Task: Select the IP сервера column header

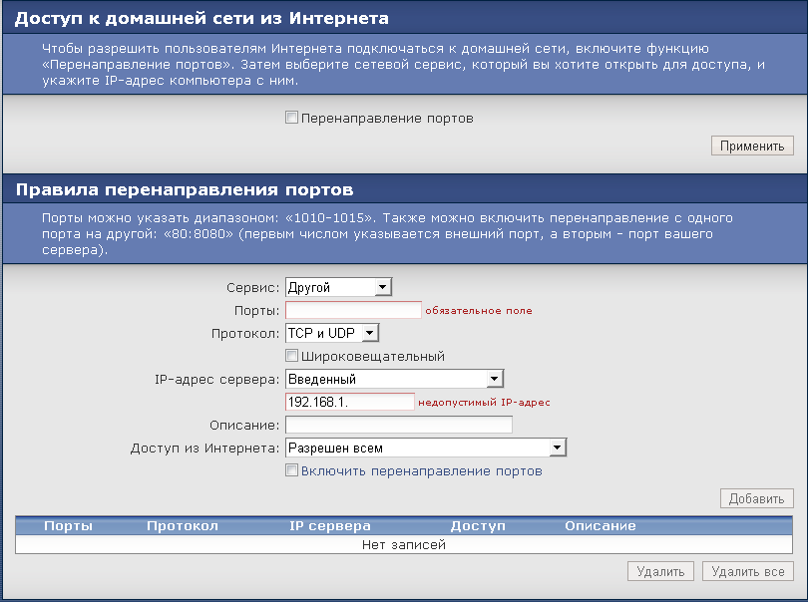Action: 329,525
